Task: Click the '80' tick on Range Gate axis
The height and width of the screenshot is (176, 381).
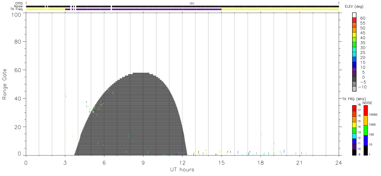Action: coord(18,41)
